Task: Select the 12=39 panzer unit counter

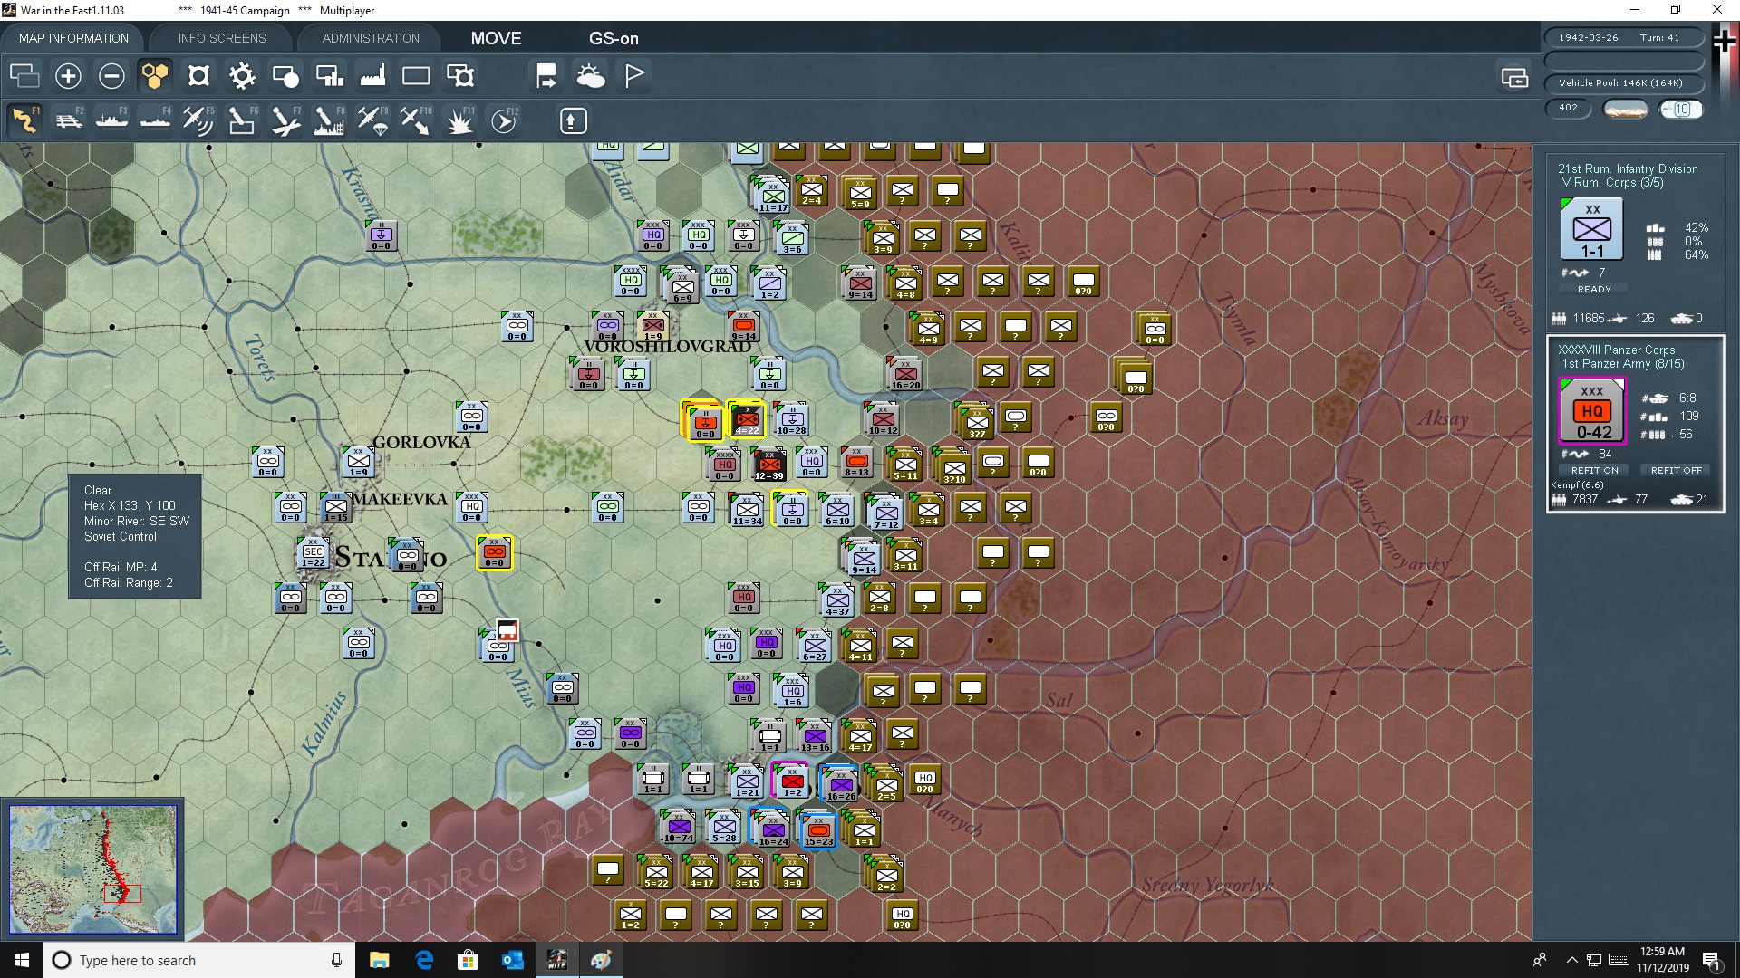Action: click(768, 465)
